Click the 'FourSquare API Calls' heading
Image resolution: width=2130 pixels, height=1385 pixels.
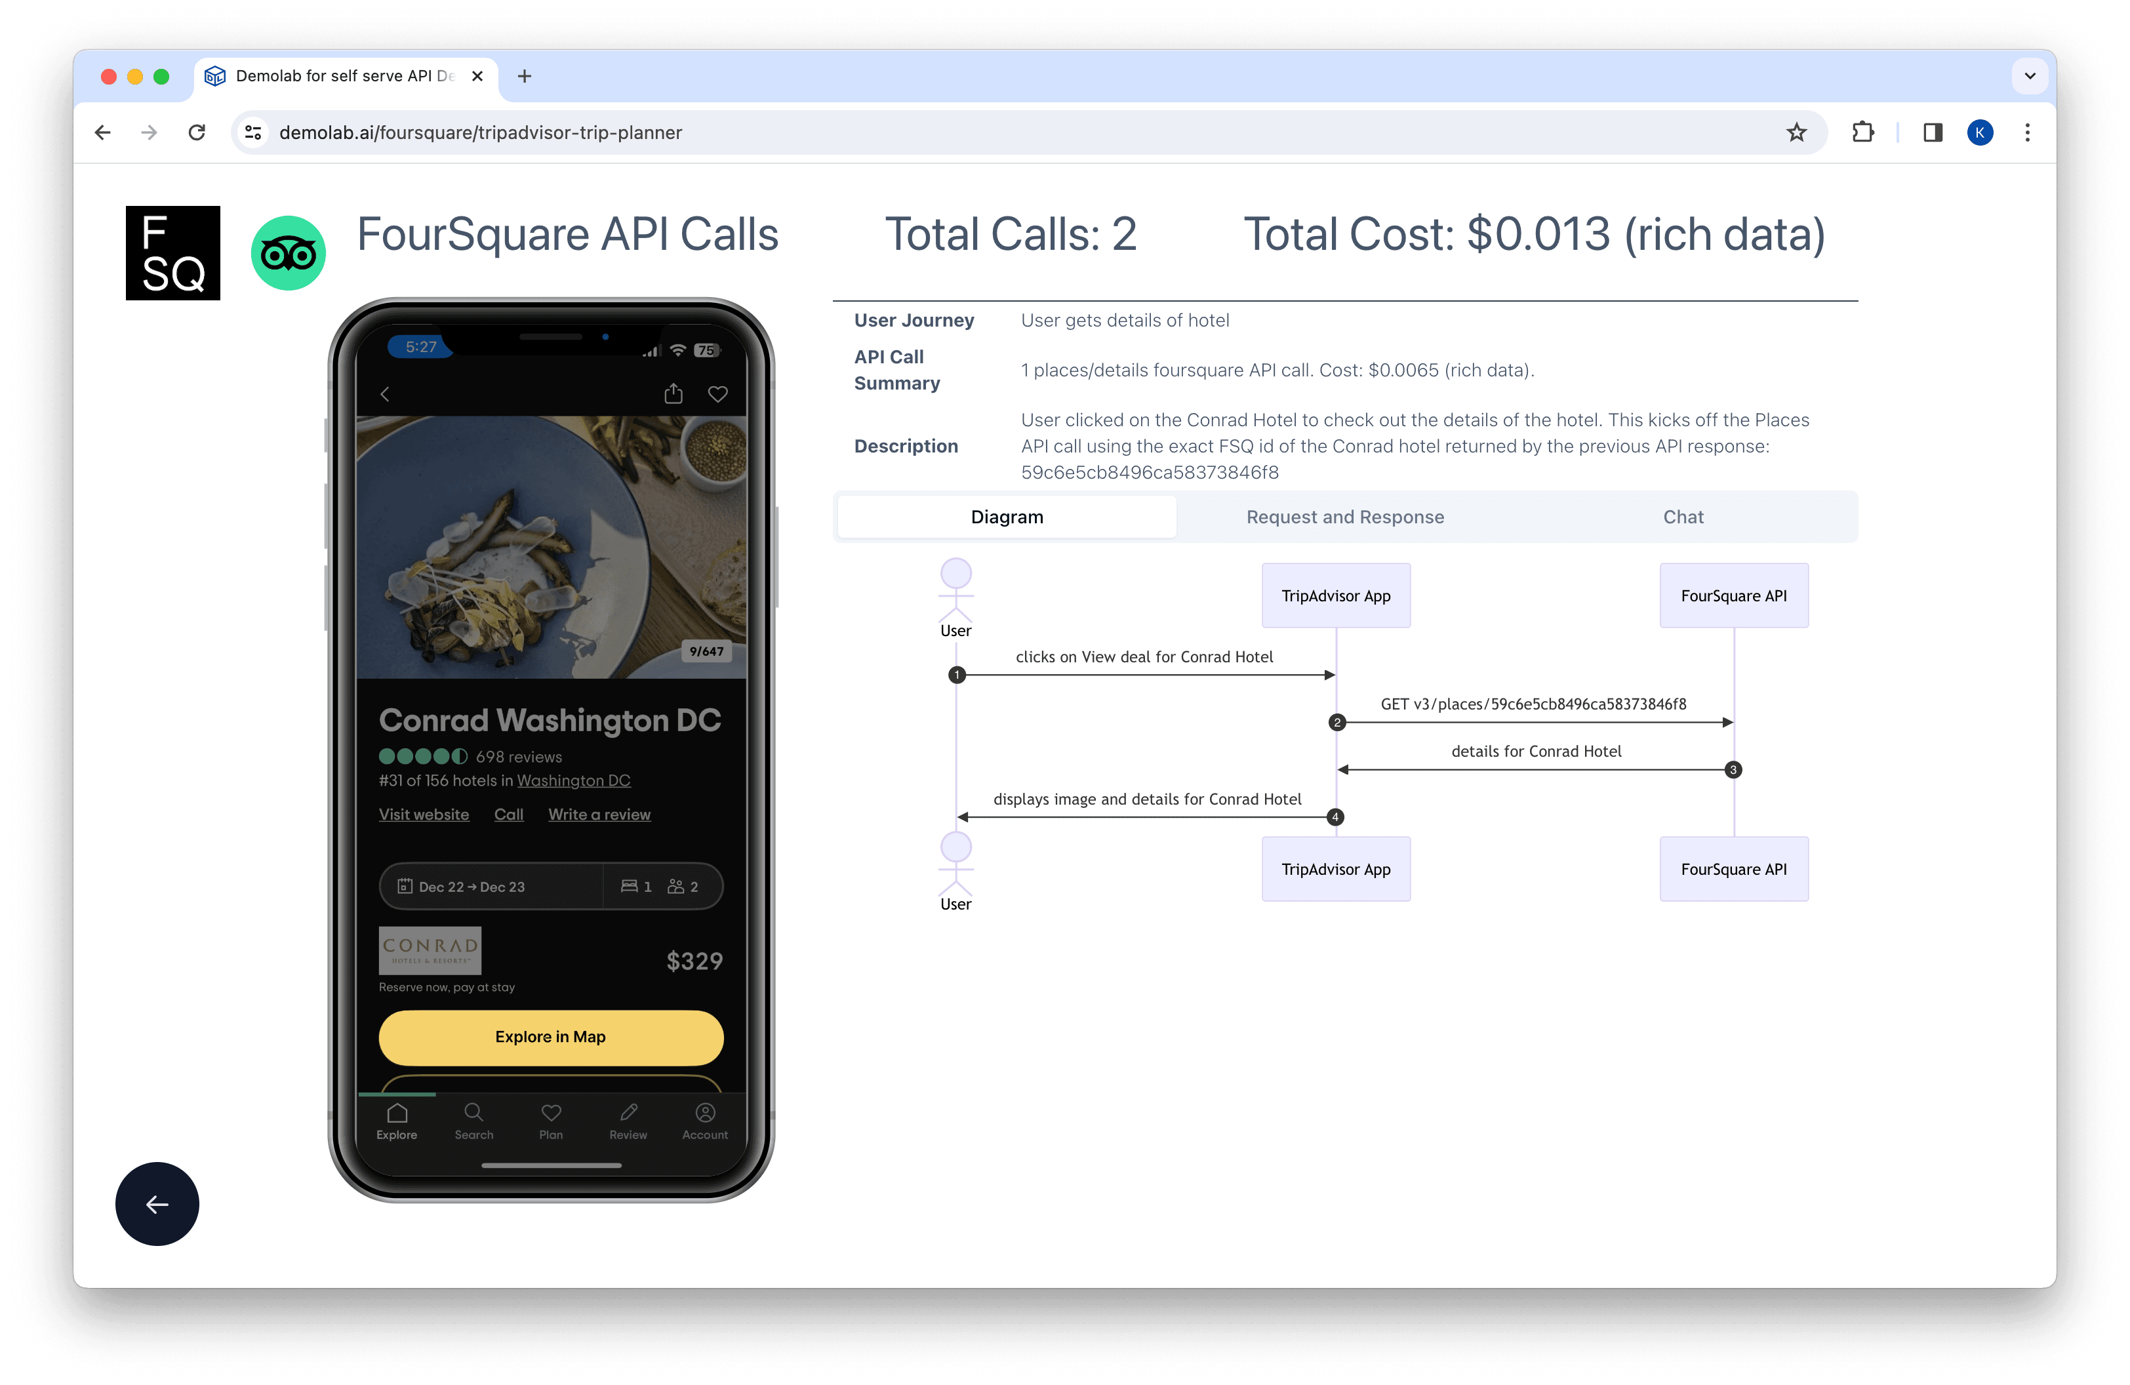click(567, 234)
